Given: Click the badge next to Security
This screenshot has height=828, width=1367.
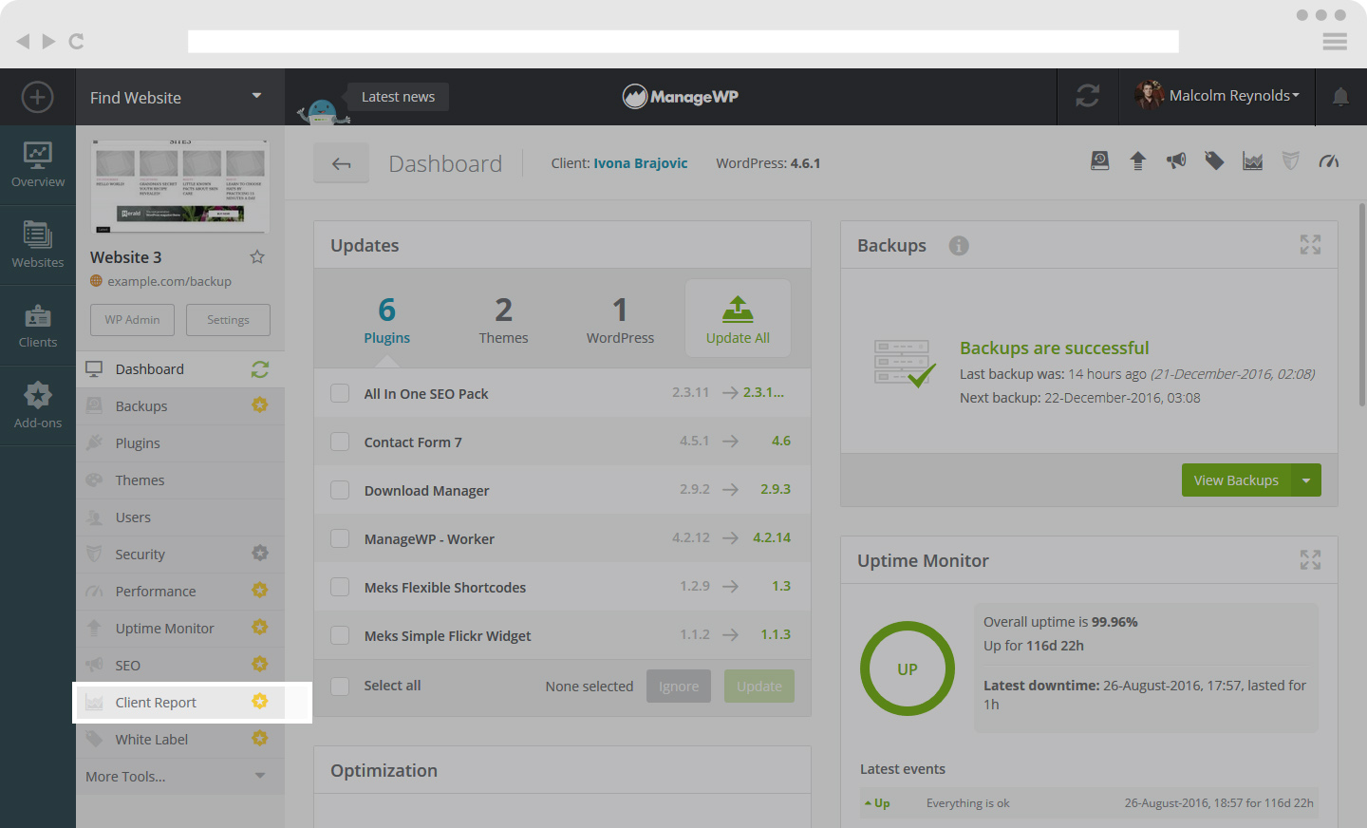Looking at the screenshot, I should coord(260,554).
